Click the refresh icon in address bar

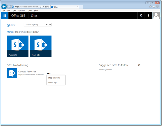pos(48,7)
